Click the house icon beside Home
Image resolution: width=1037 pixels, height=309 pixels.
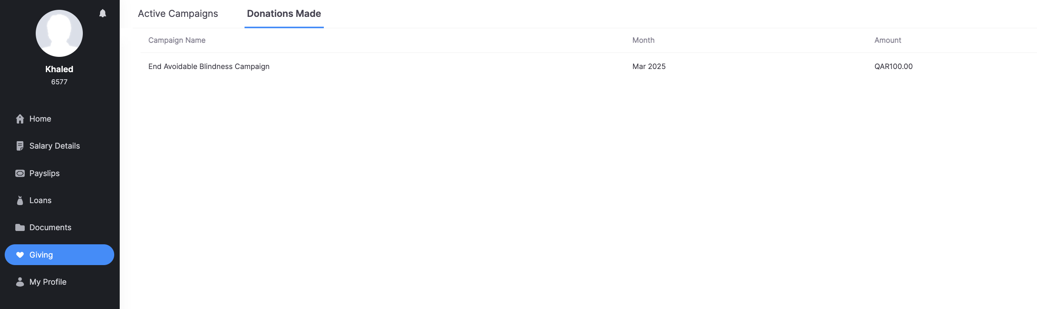[20, 119]
